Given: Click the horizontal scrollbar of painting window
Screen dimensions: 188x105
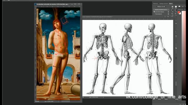Looking at the screenshot, I should (66, 101).
